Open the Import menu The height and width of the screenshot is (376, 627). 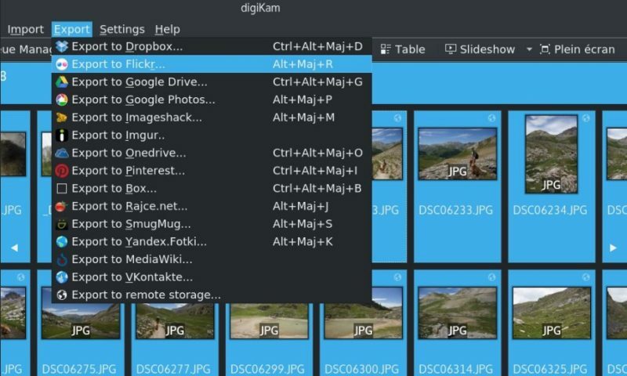tap(25, 29)
